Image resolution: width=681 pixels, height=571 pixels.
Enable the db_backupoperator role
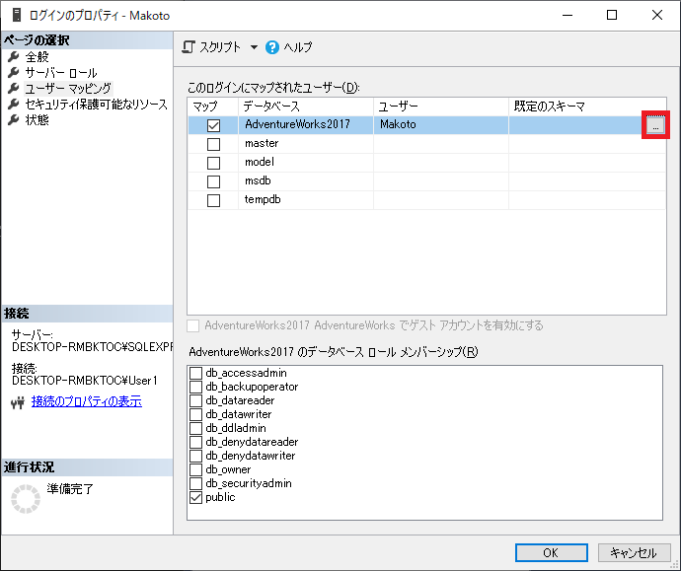(195, 387)
